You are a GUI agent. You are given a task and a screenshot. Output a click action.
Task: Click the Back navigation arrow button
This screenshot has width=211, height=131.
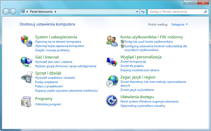6,12
